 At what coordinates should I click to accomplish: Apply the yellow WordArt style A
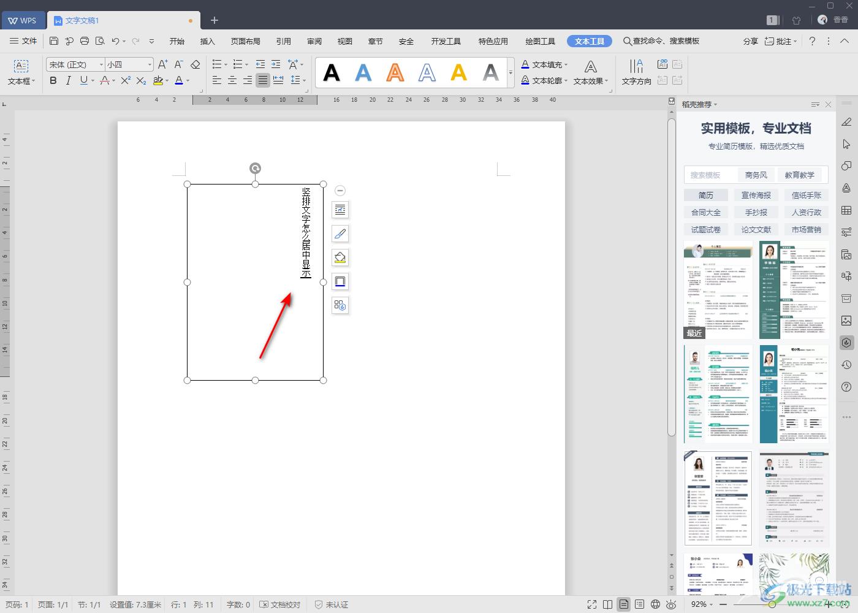click(459, 73)
